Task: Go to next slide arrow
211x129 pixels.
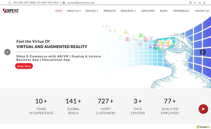Action: pos(203,52)
